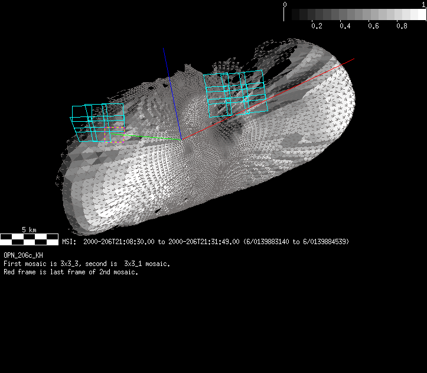The height and width of the screenshot is (373, 427).
Task: Click the right cyan mosaic frame grid
Action: (x=235, y=93)
